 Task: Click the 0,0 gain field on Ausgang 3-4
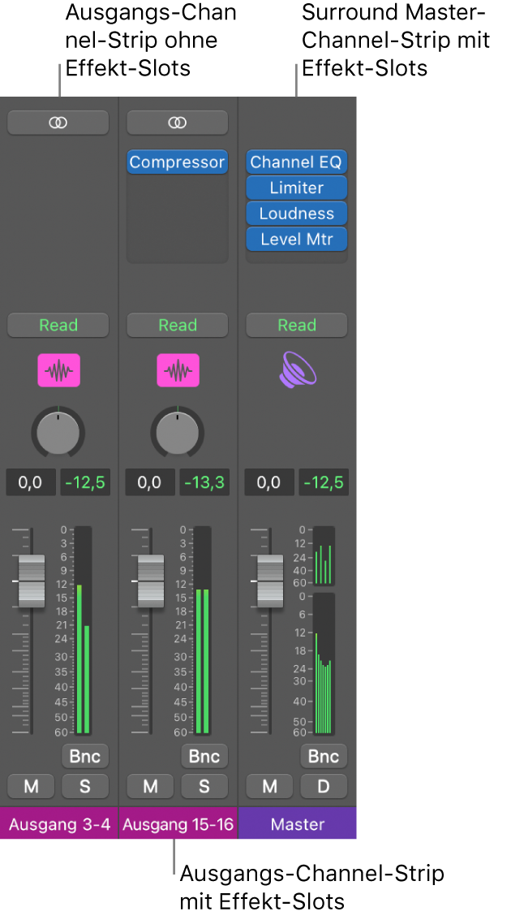pos(31,483)
